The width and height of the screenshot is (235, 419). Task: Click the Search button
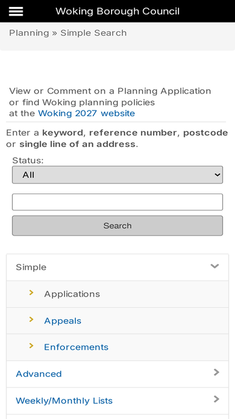[x=118, y=226]
